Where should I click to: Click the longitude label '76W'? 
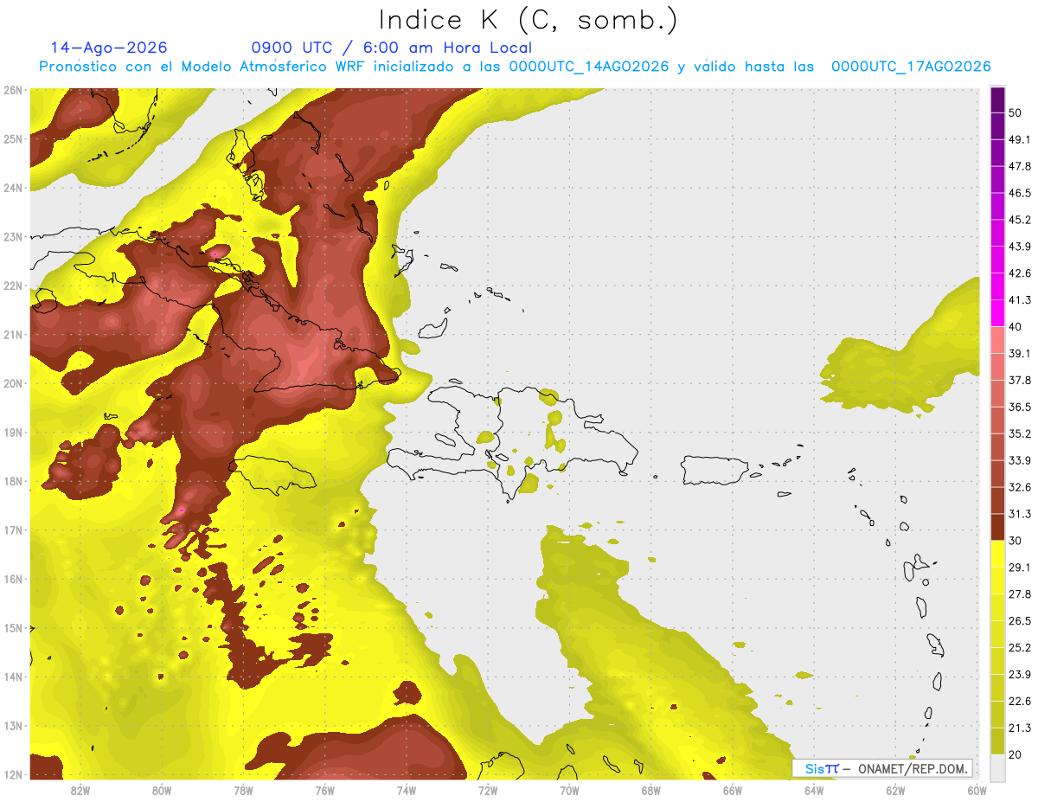(x=325, y=790)
